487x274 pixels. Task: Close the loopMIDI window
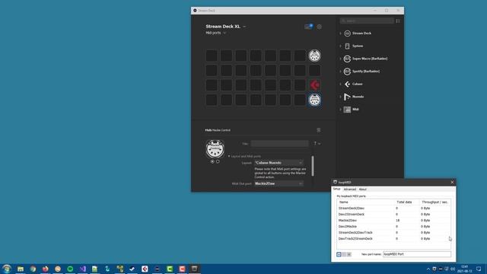click(452, 183)
